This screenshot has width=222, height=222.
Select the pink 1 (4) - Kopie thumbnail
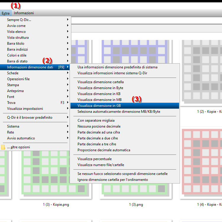point(201,163)
